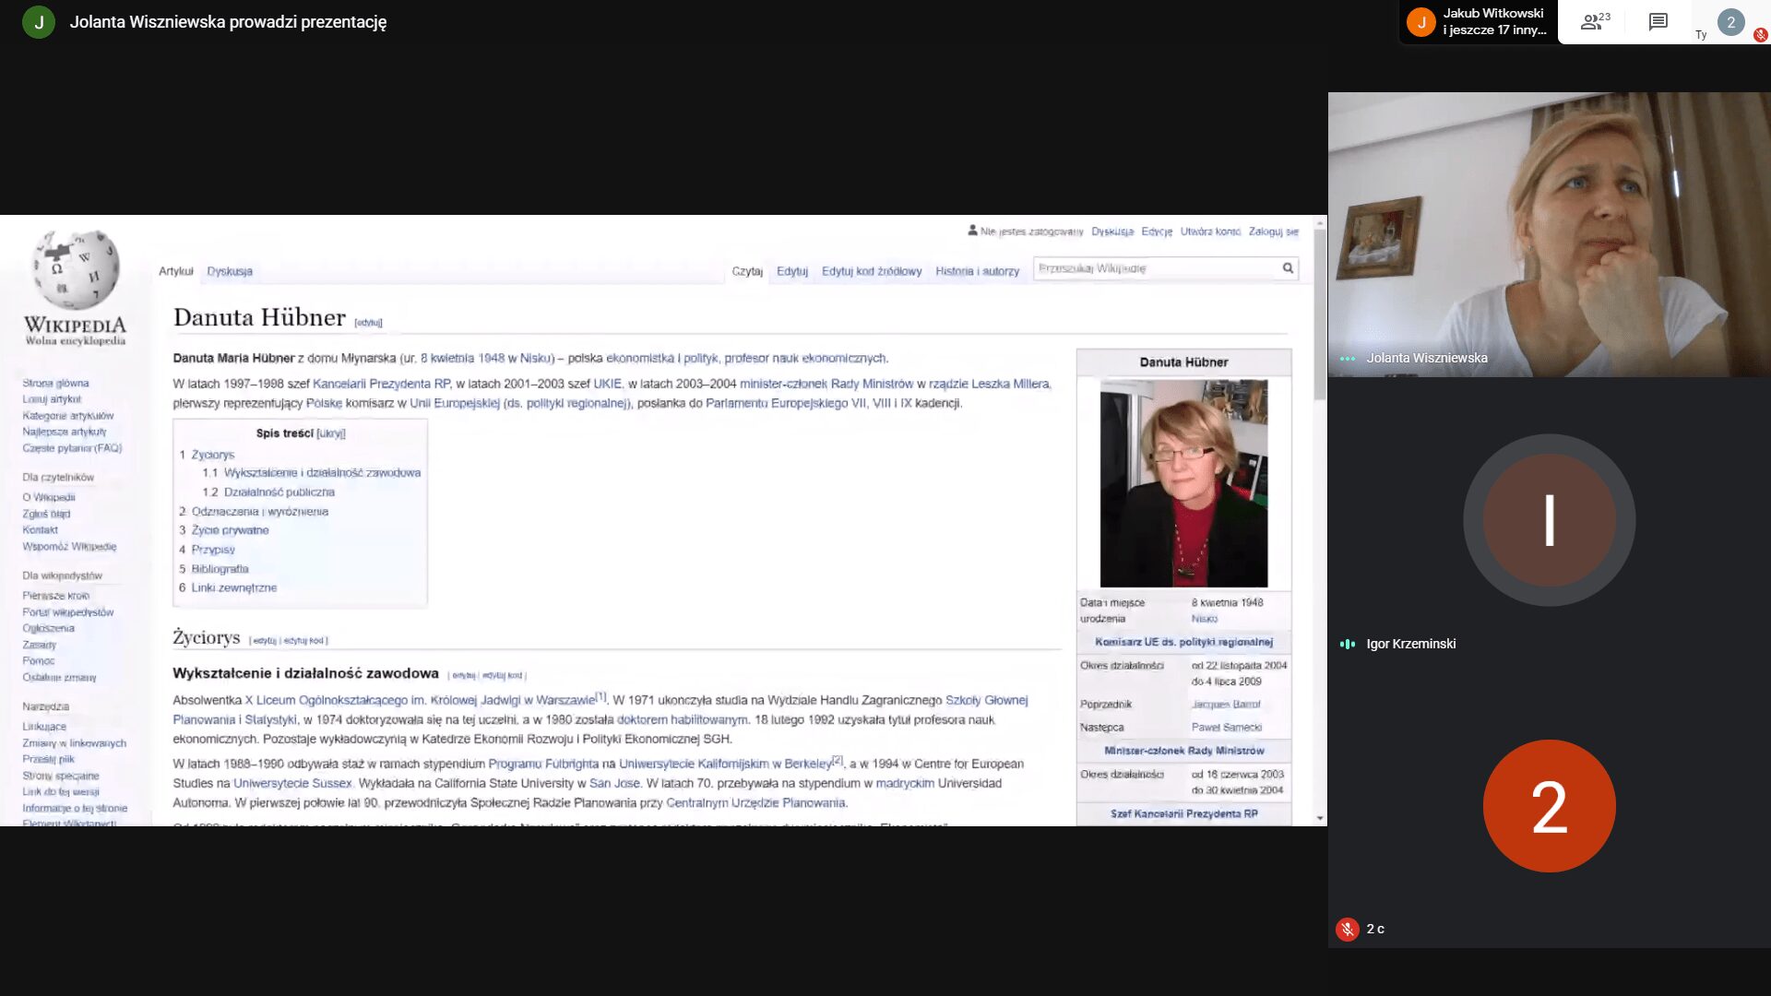Switch to the Dyskusja tab
The width and height of the screenshot is (1771, 996).
pyautogui.click(x=230, y=272)
